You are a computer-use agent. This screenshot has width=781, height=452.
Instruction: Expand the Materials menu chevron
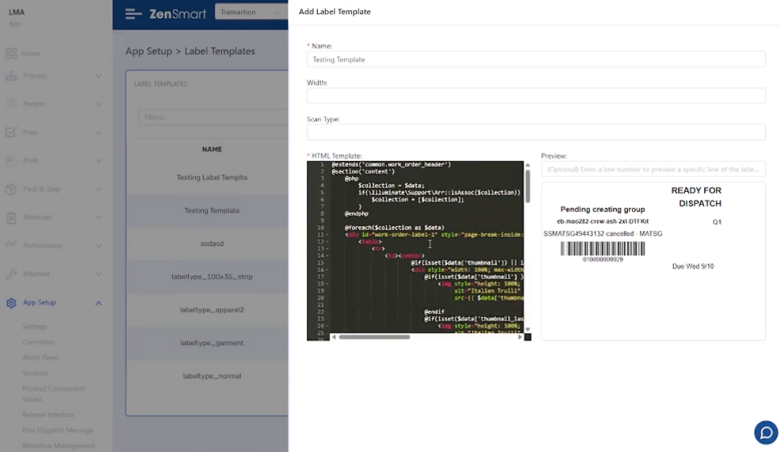(x=98, y=217)
